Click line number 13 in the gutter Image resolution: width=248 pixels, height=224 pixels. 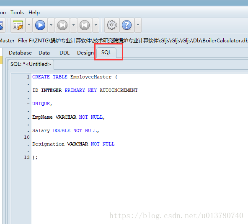point(27,157)
